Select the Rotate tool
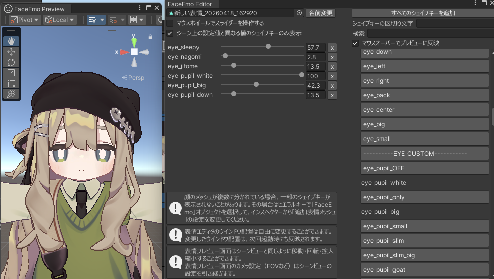 click(x=11, y=62)
